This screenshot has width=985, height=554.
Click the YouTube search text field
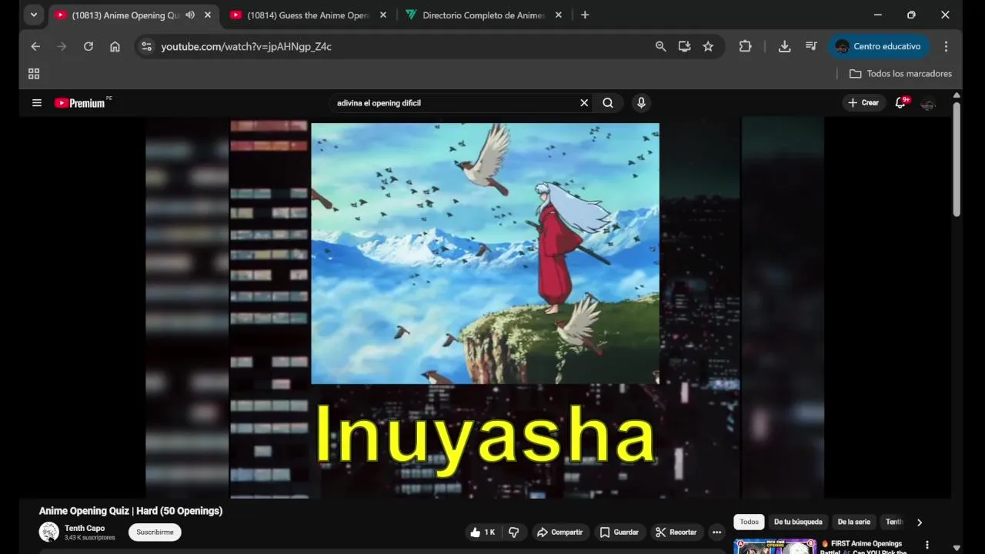tap(454, 102)
